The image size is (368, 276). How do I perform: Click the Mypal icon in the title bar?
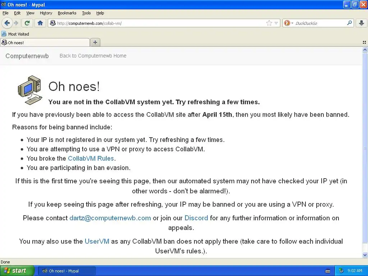4,4
